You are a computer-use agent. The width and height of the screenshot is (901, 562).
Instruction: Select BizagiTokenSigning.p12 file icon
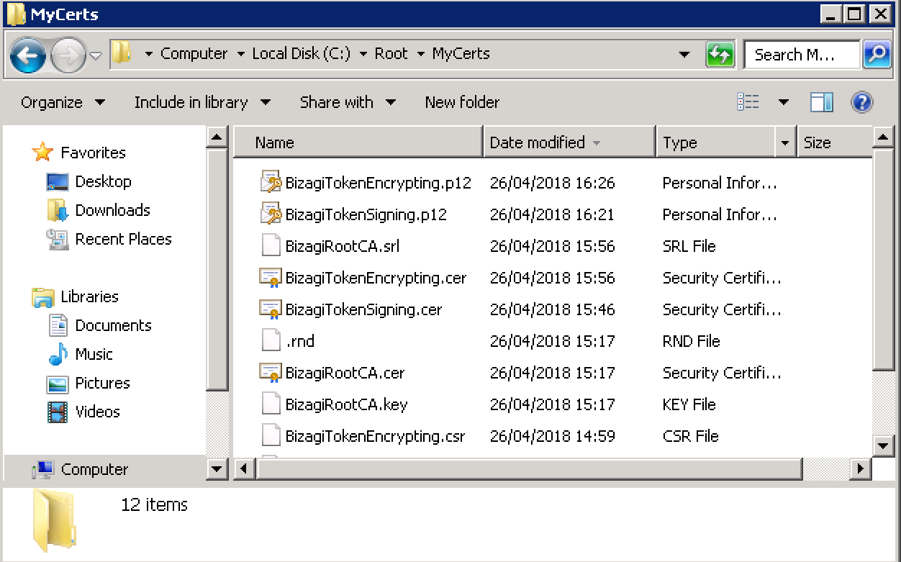pos(271,214)
